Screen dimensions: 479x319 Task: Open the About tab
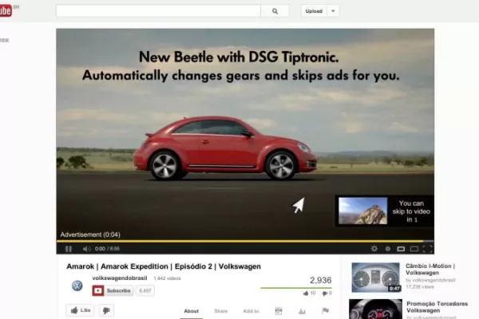coord(192,311)
